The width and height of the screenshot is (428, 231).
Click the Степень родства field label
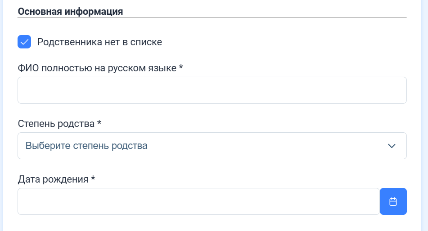point(56,123)
